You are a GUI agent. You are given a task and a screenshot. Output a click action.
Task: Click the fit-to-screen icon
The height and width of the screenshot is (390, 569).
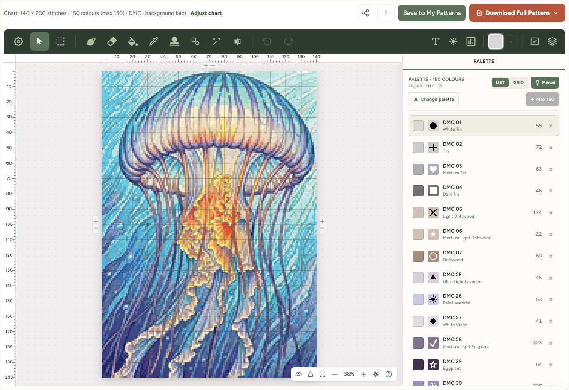tap(323, 374)
